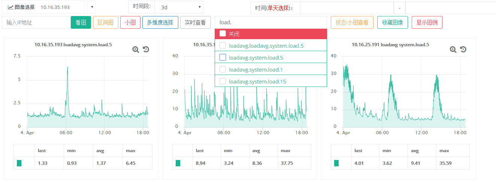
Task: Click the start date input after 时间(单天选择)
Action: (x=347, y=7)
